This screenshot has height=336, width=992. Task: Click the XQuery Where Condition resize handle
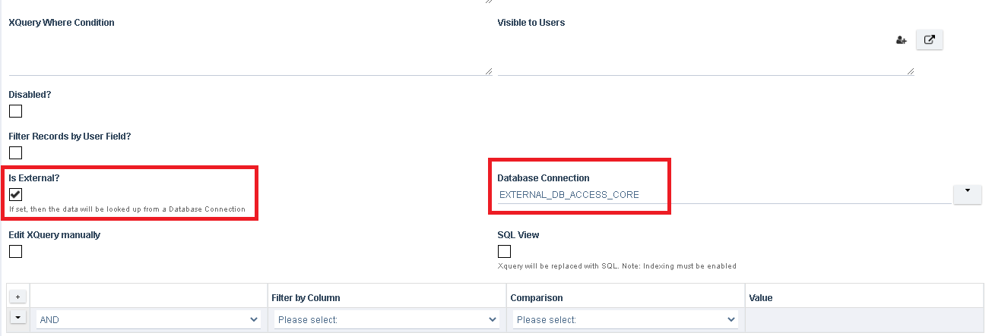point(489,71)
